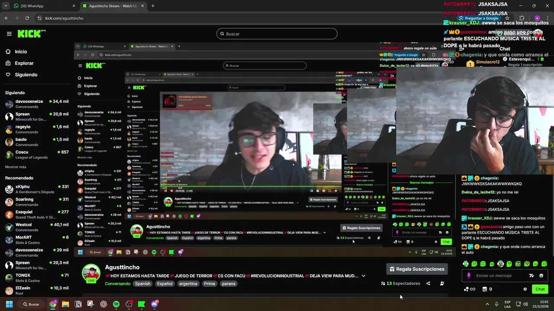Image resolution: width=554 pixels, height=311 pixels.
Task: Open the 7TV icon in chat input
Action: [x=531, y=276]
